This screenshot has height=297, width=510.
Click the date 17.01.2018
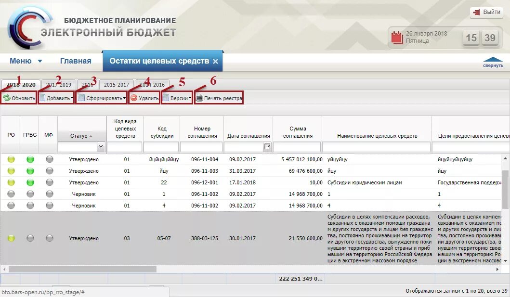tap(242, 182)
